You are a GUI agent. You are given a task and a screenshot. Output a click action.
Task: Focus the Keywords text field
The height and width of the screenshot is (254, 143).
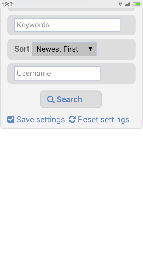pyautogui.click(x=67, y=25)
